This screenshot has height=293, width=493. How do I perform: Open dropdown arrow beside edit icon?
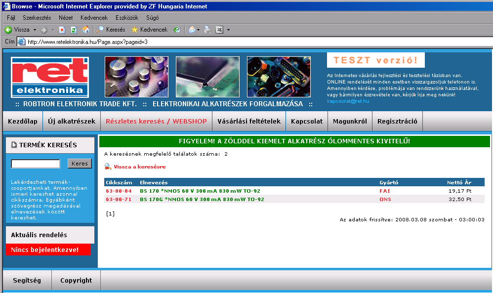coord(228,30)
